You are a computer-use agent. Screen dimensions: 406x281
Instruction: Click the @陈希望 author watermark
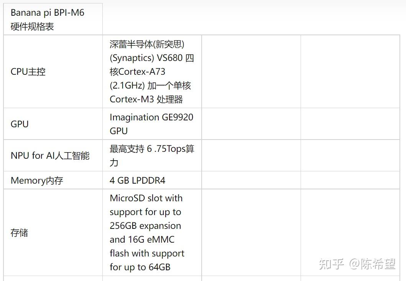(372, 264)
